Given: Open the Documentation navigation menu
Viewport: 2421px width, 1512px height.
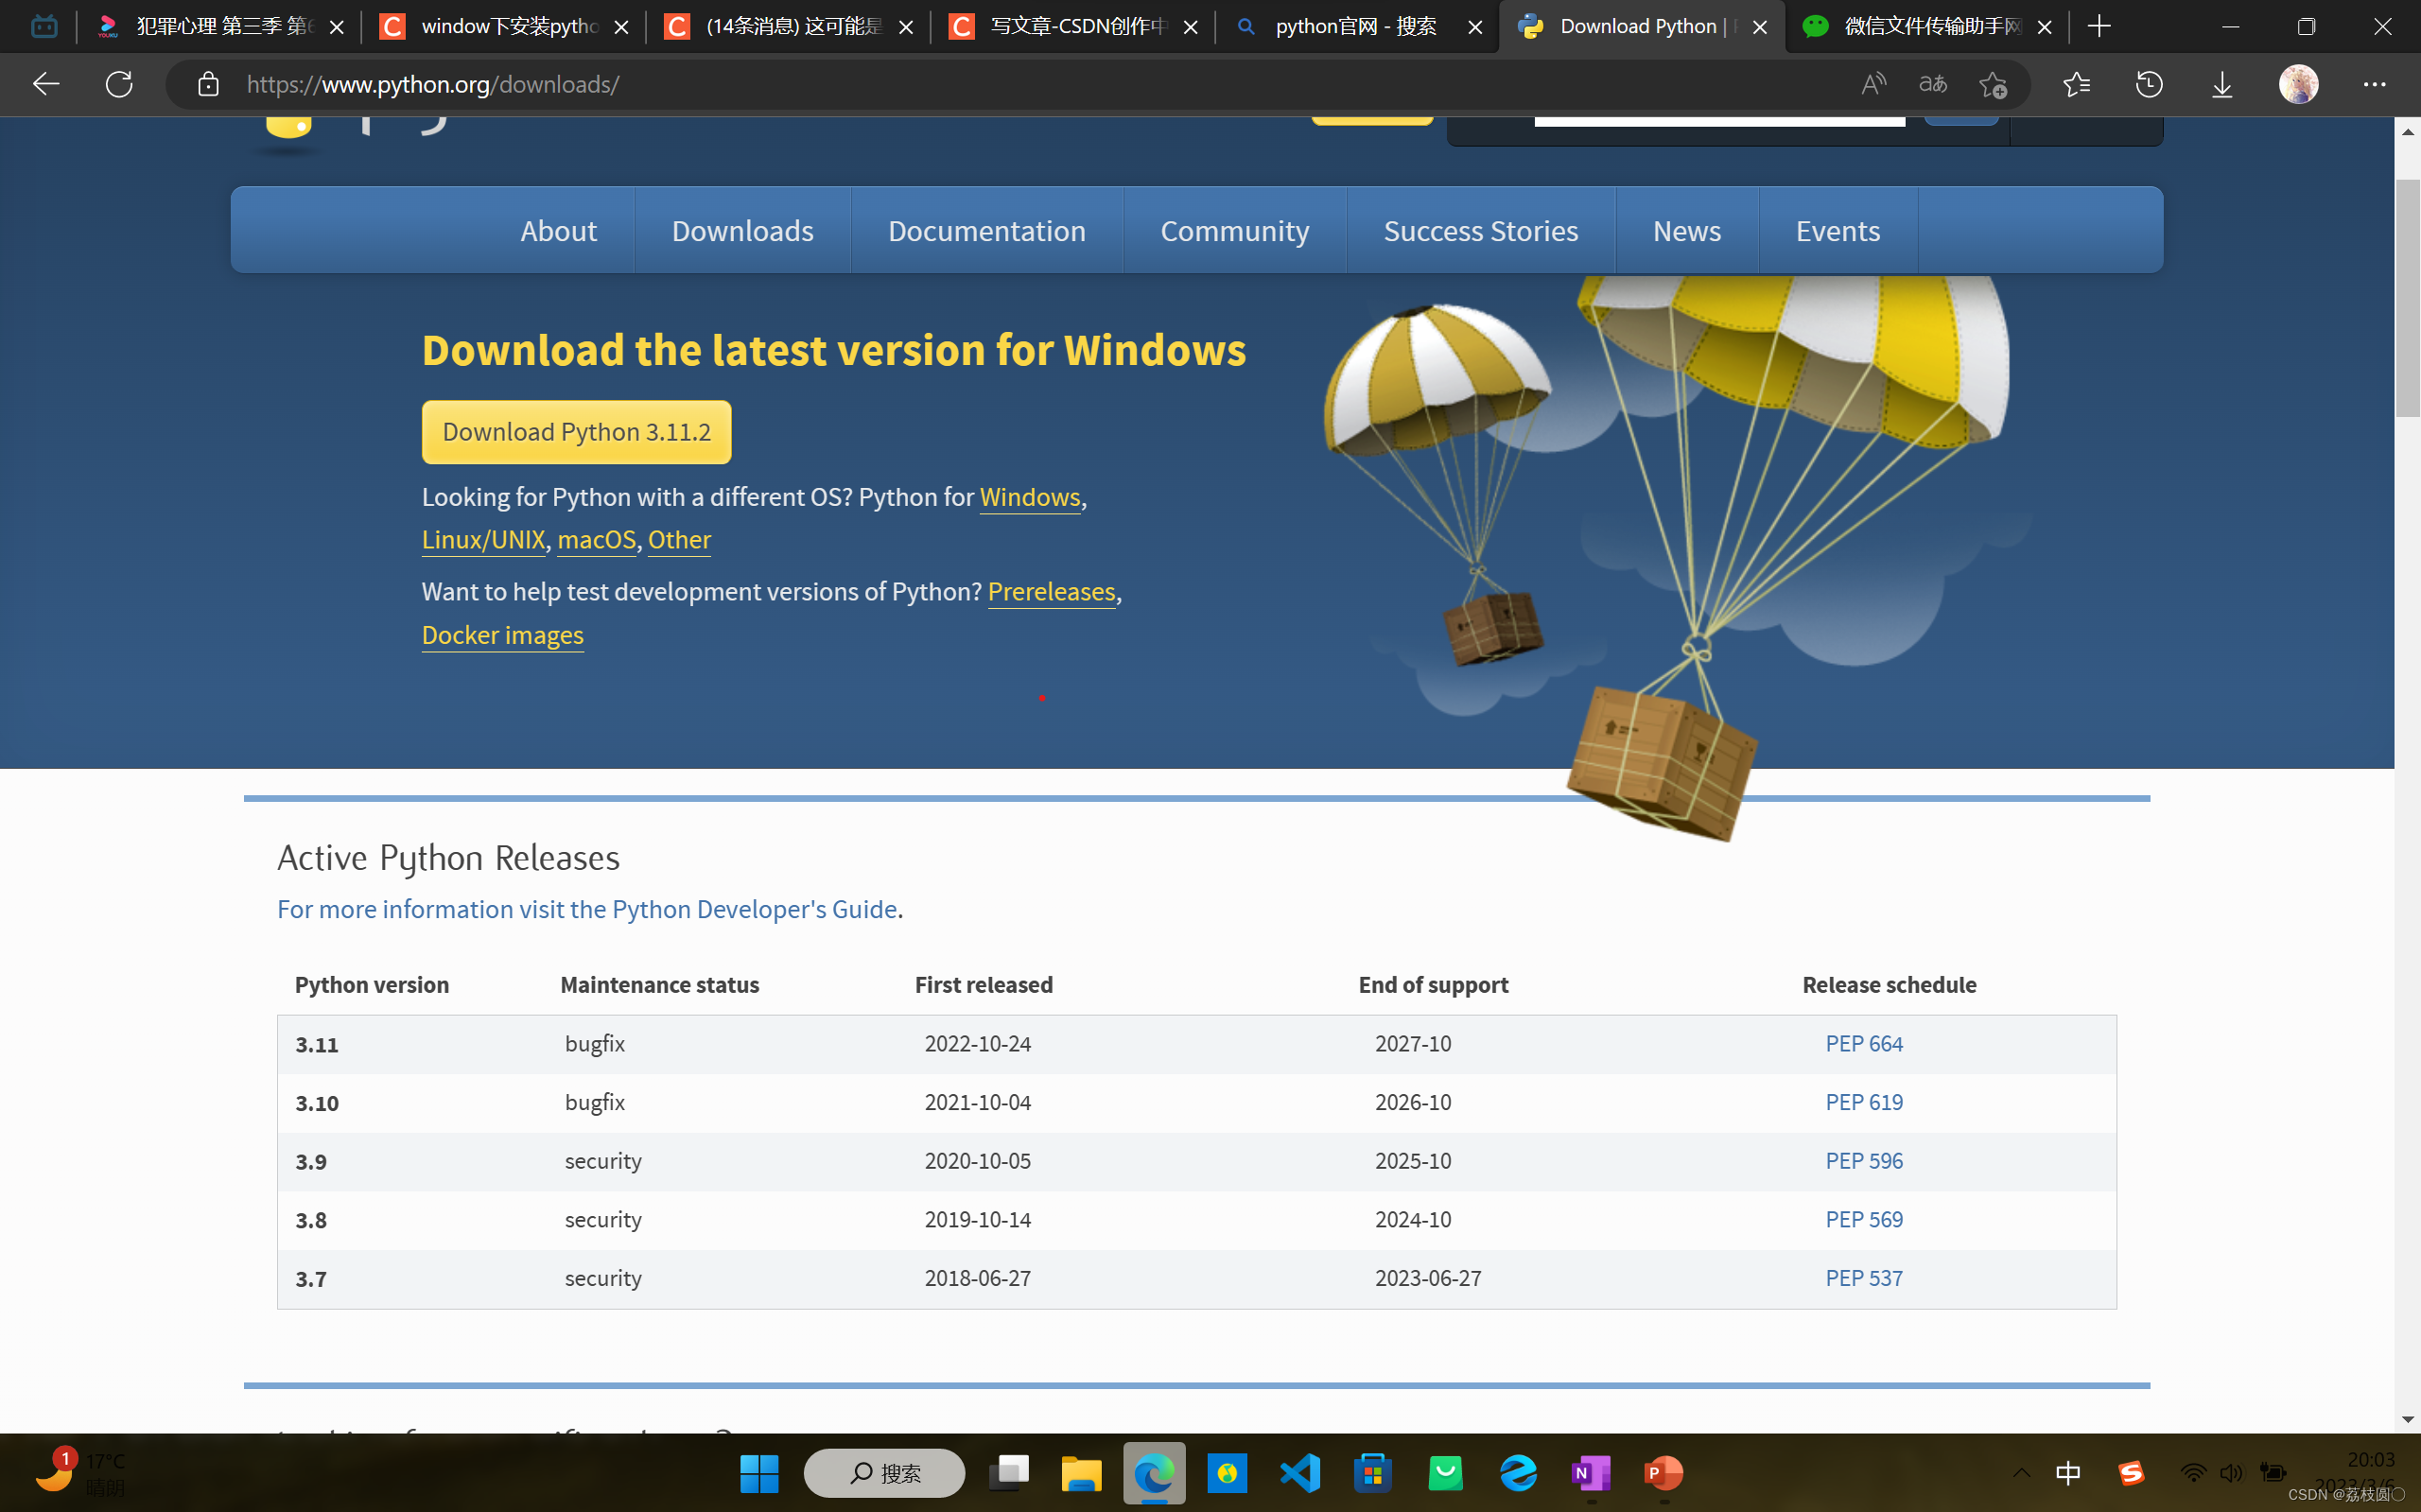Looking at the screenshot, I should coord(986,231).
